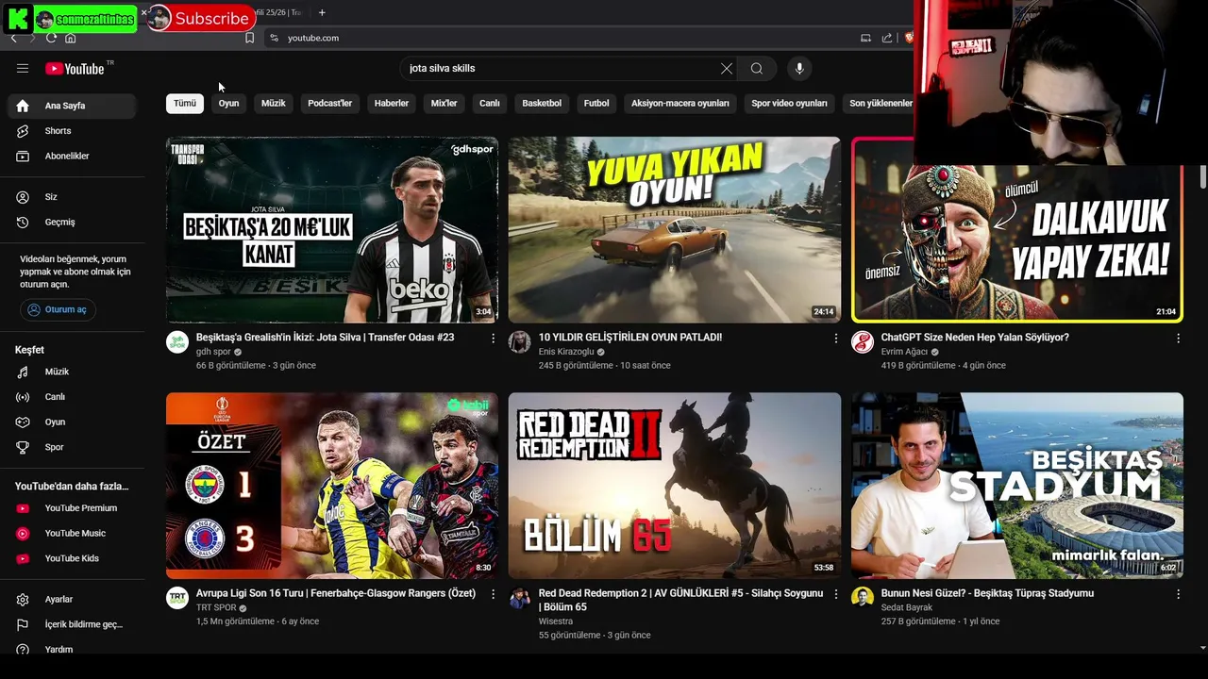Open Sedat Bayrak channel name link
This screenshot has width=1208, height=679.
907,607
